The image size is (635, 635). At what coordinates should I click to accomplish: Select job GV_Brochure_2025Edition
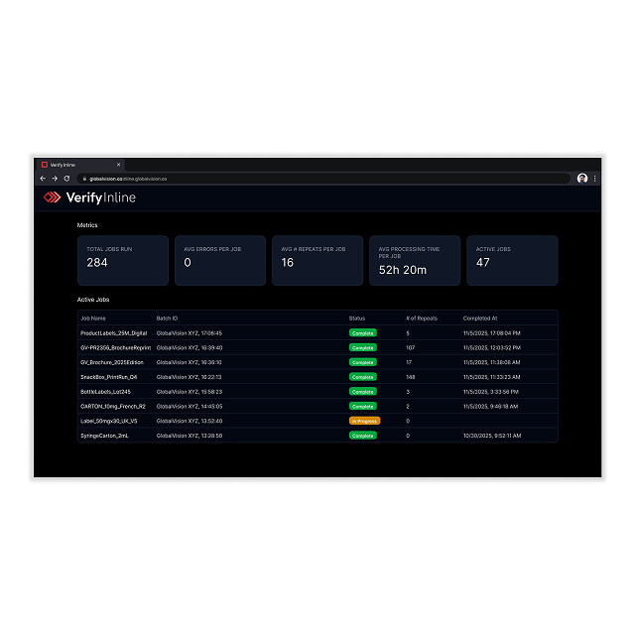[112, 362]
